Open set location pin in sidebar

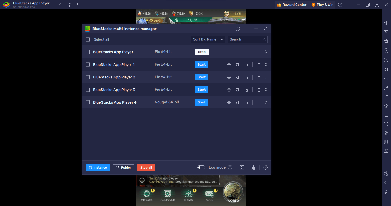[386, 133]
